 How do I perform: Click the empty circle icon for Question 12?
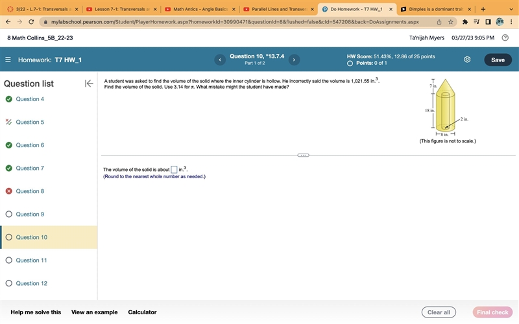pyautogui.click(x=9, y=283)
